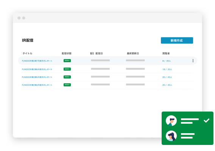Open the FUNDOOR 7月度 monthly report link
215x151 pixels.
(37, 61)
